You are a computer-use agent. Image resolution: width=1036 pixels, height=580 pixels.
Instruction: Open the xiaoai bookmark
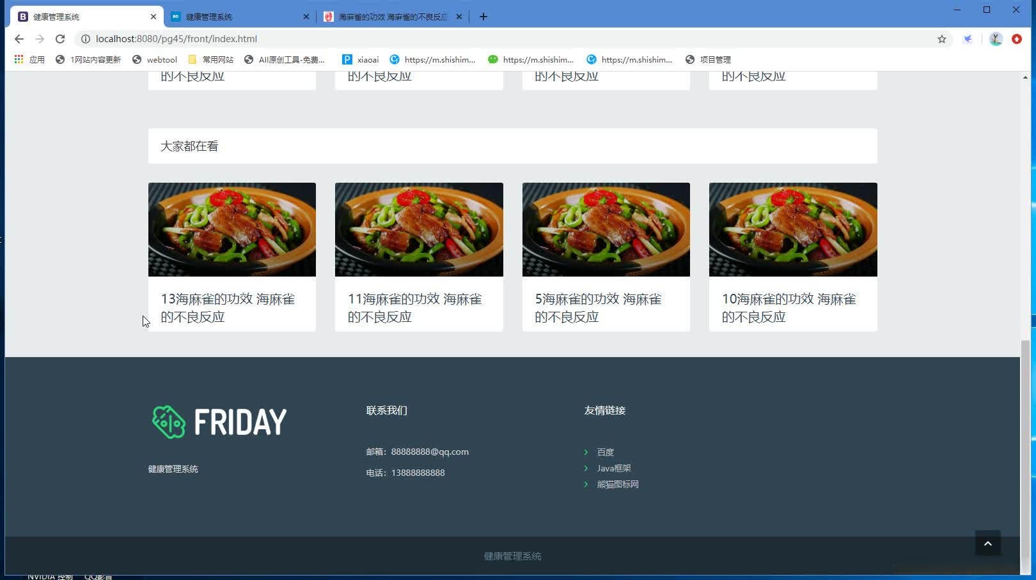pos(361,59)
